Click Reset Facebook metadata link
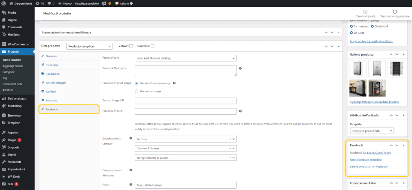This screenshot has width=412, height=190. pyautogui.click(x=366, y=160)
